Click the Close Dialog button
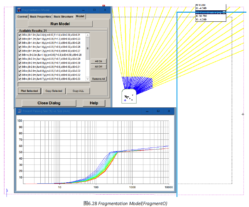The width and height of the screenshot is (249, 207). [x=49, y=103]
